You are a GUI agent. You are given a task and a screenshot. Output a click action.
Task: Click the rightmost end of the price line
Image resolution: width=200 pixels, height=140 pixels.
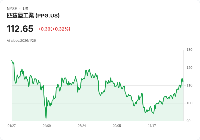click(x=183, y=81)
